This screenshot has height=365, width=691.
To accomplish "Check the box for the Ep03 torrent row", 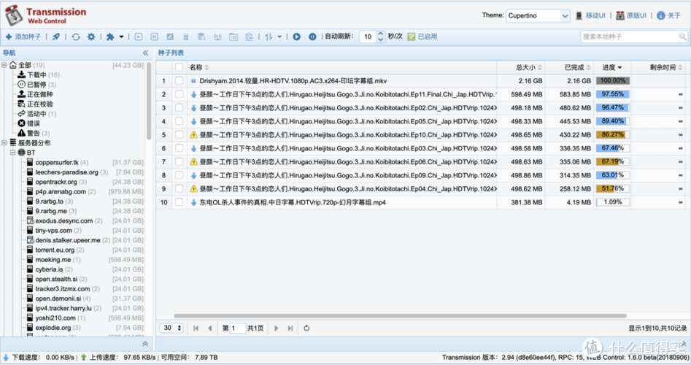I will coord(179,148).
